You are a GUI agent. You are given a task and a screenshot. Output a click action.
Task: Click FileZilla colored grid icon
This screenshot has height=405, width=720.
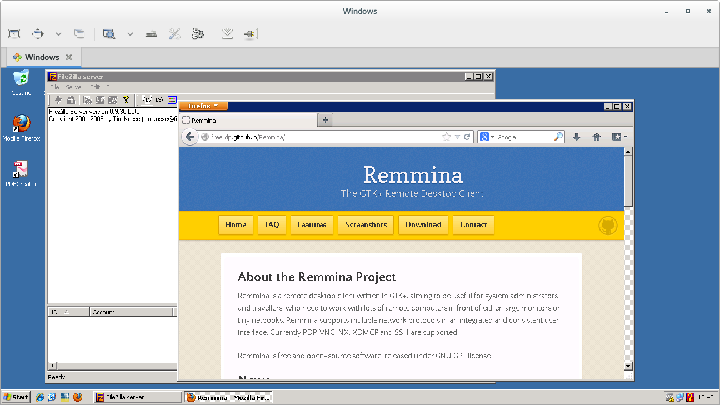172,99
